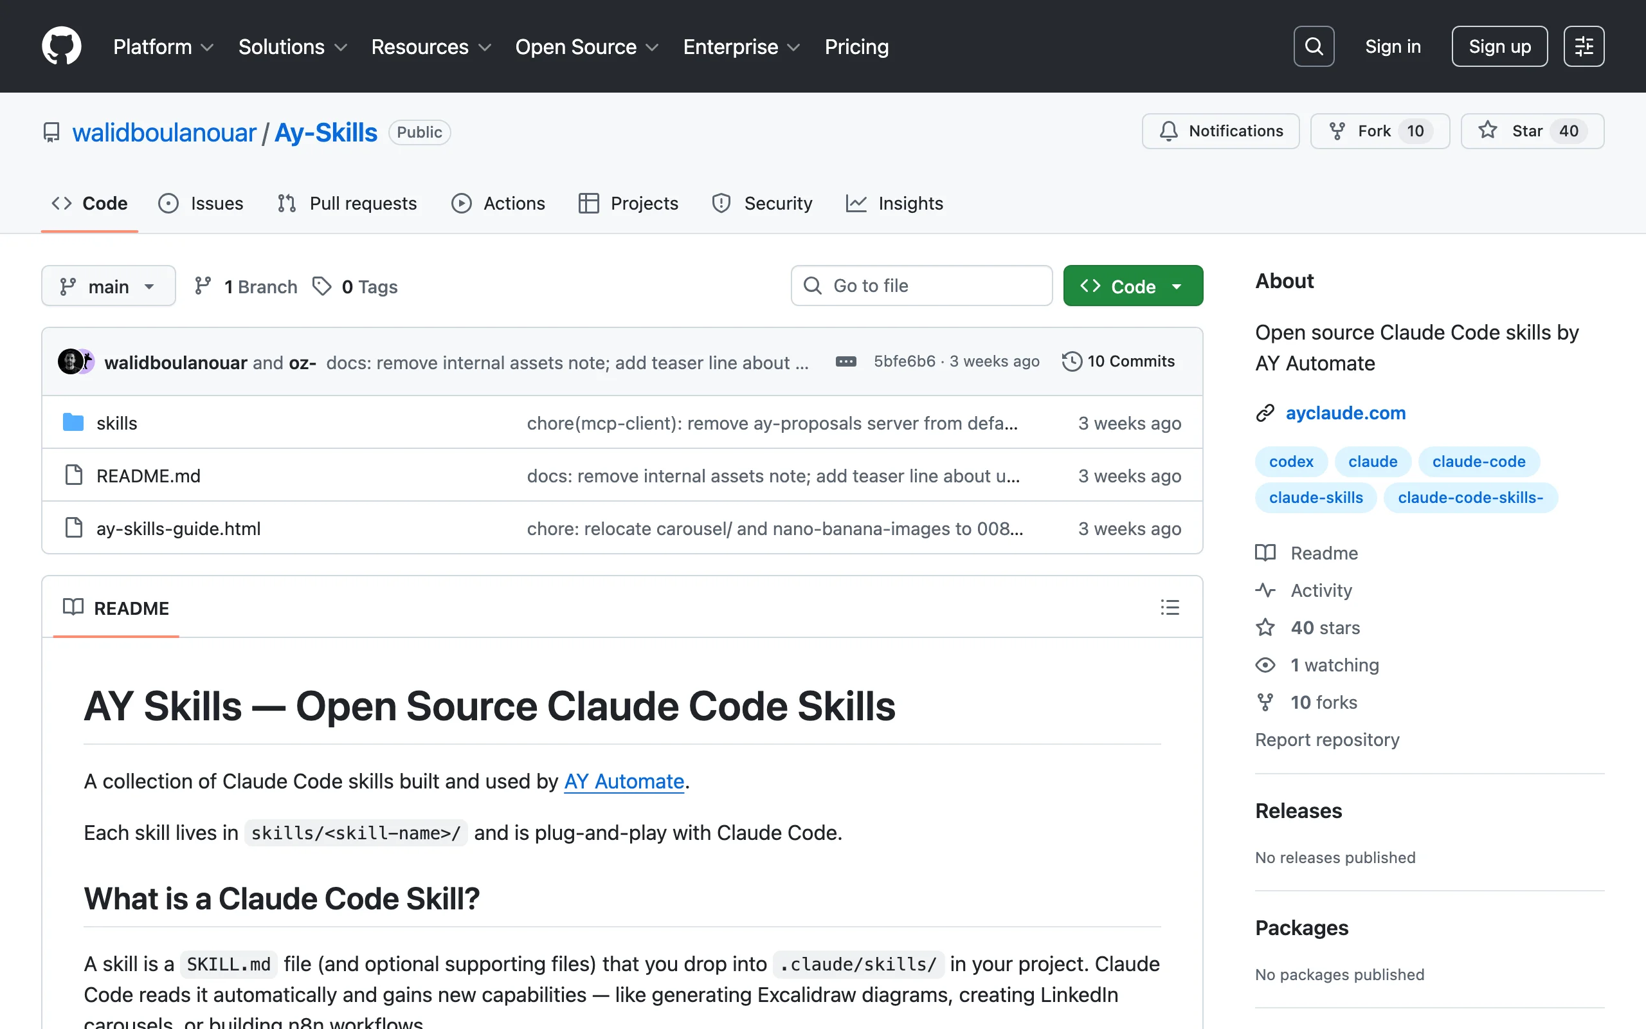
Task: Click the Notifications bell button
Action: click(1220, 131)
